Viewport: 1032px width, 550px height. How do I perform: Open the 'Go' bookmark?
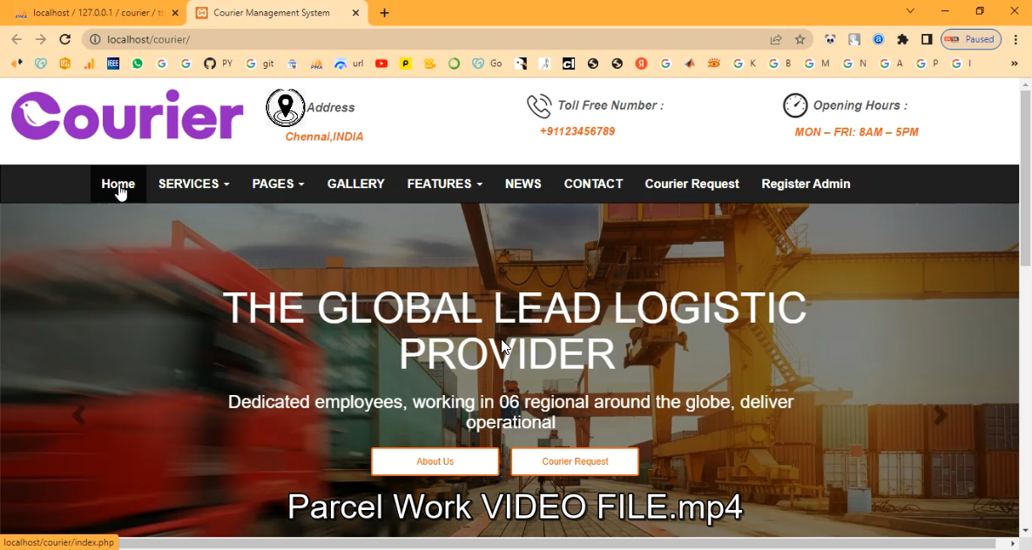click(x=487, y=64)
